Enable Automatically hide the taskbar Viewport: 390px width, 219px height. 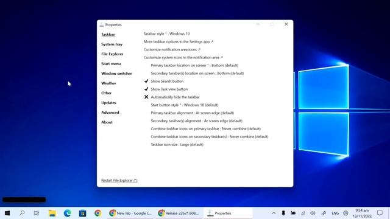click(146, 97)
